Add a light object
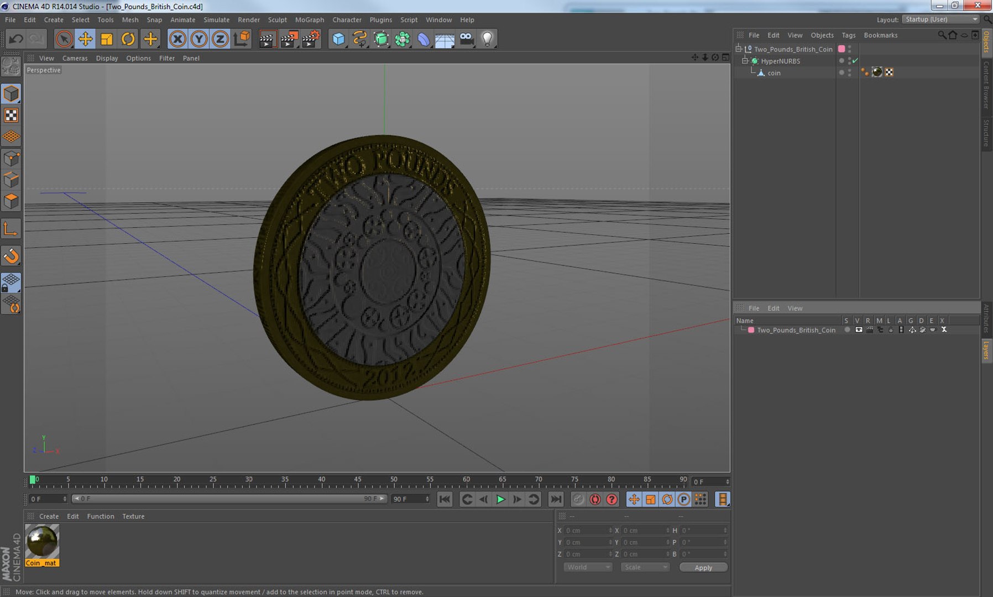The height and width of the screenshot is (597, 993). 487,39
